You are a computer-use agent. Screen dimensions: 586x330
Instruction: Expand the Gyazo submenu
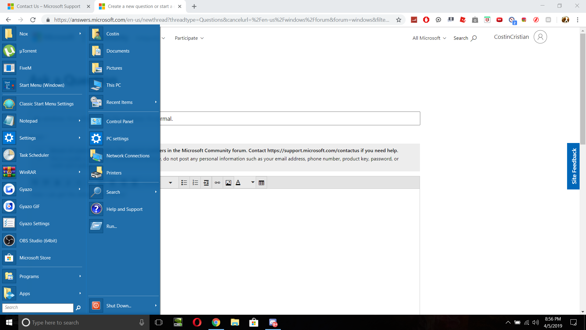tap(80, 189)
